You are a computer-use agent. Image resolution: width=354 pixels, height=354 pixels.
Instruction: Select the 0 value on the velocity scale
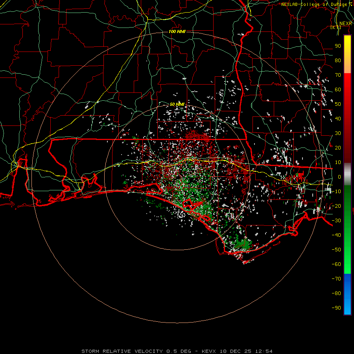click(x=339, y=177)
